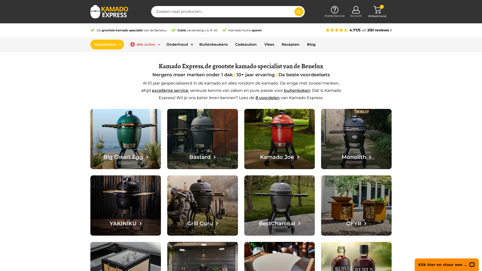
Task: Open the 2151 reviews link
Action: pos(379,30)
